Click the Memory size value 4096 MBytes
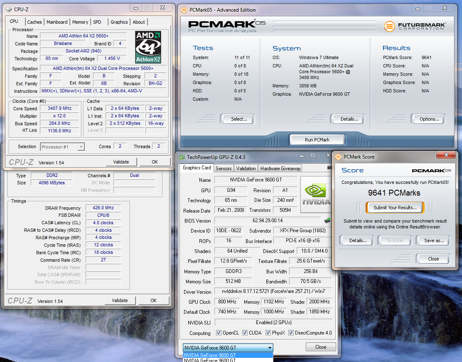The height and width of the screenshot is (362, 462). pos(52,183)
